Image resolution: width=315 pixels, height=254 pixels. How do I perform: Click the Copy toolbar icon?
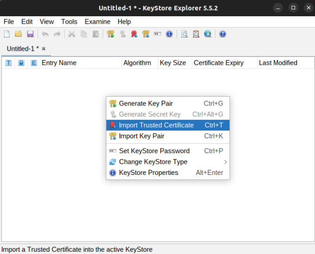pyautogui.click(x=84, y=34)
